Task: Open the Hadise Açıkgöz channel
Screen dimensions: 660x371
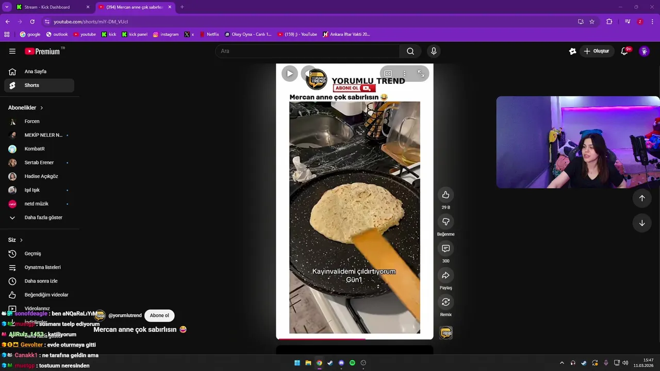Action: click(x=39, y=176)
